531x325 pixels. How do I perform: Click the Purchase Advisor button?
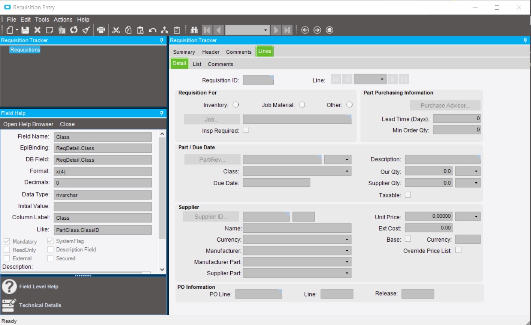coord(445,105)
